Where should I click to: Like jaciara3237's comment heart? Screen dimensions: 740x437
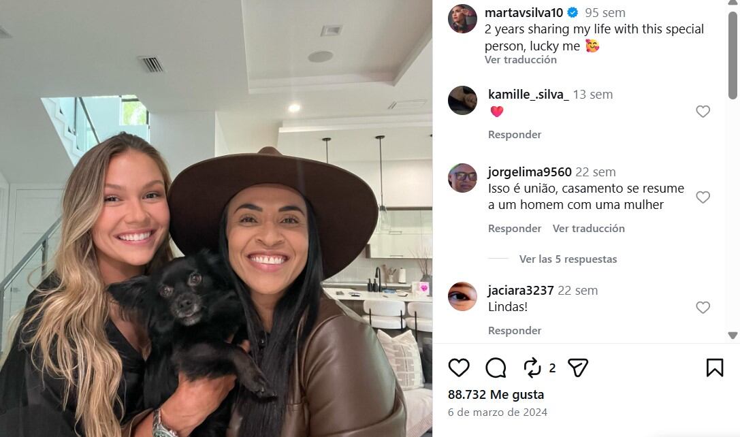pyautogui.click(x=703, y=308)
